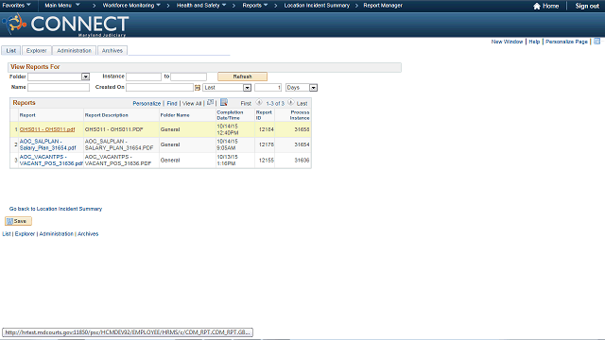Viewport: 605px width, 340px height.
Task: Click the download to spreadsheet icon in Reports header
Action: click(x=224, y=103)
